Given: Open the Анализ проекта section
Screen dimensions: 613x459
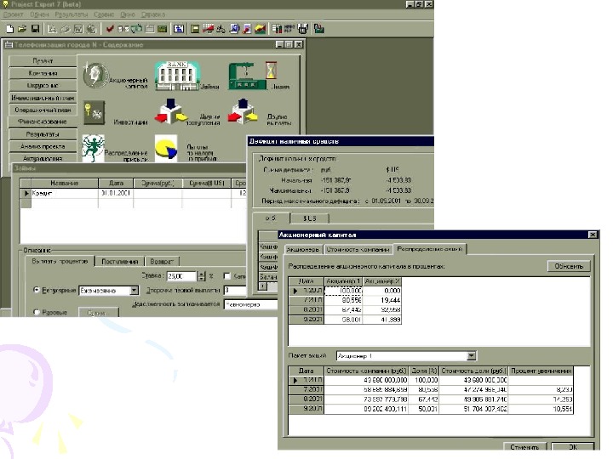Looking at the screenshot, I should (x=43, y=146).
